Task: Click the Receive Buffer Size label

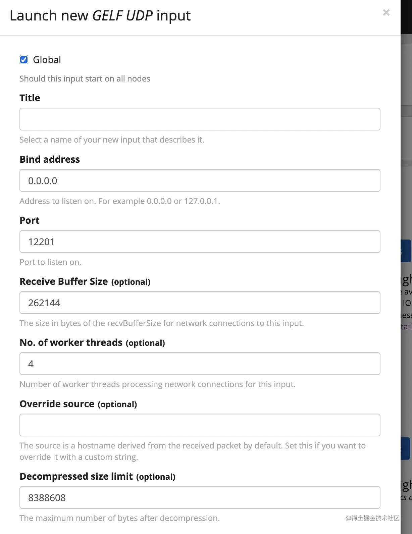Action: pos(64,281)
